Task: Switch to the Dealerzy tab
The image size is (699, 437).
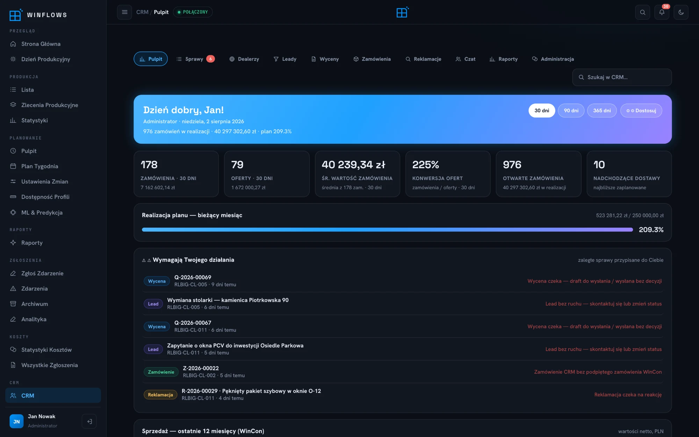Action: click(244, 59)
